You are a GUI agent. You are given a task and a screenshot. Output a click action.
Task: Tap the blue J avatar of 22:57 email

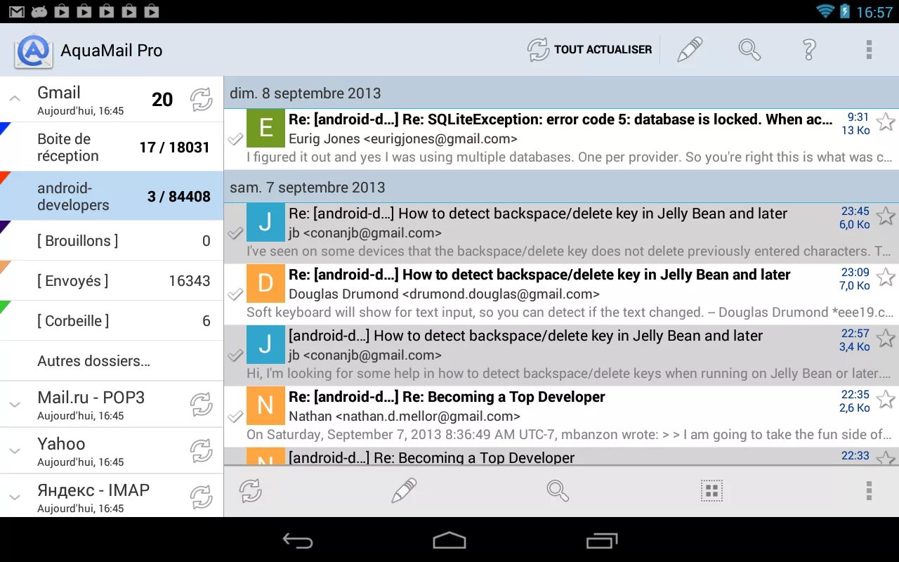tap(265, 344)
